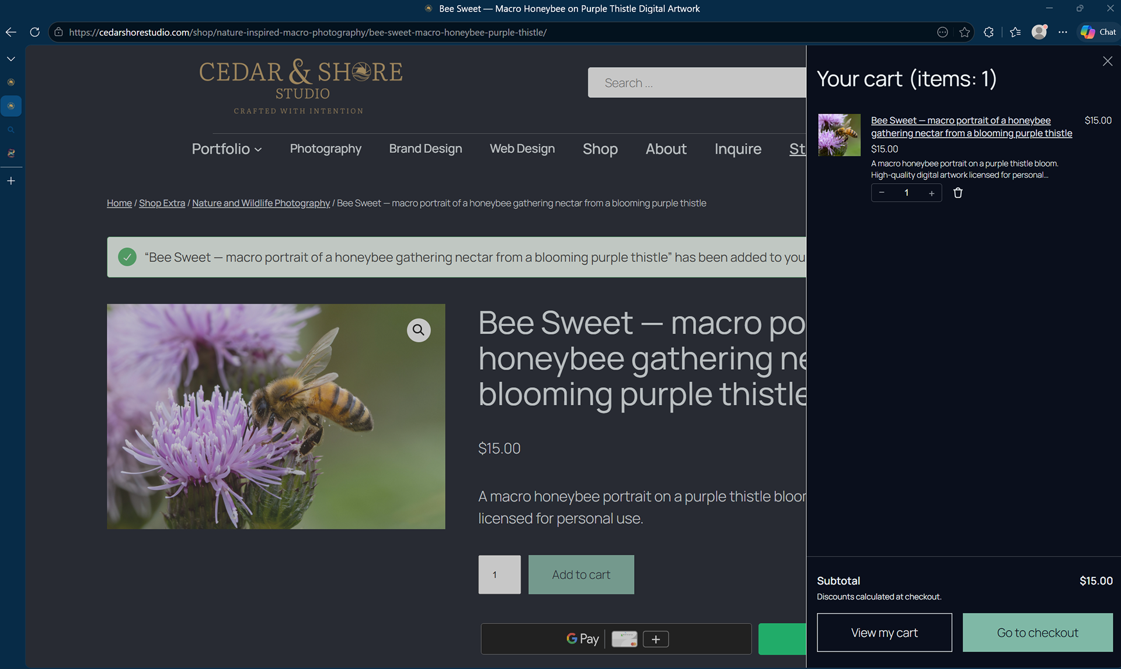1121x669 pixels.
Task: Close the cart side panel
Action: click(1108, 61)
